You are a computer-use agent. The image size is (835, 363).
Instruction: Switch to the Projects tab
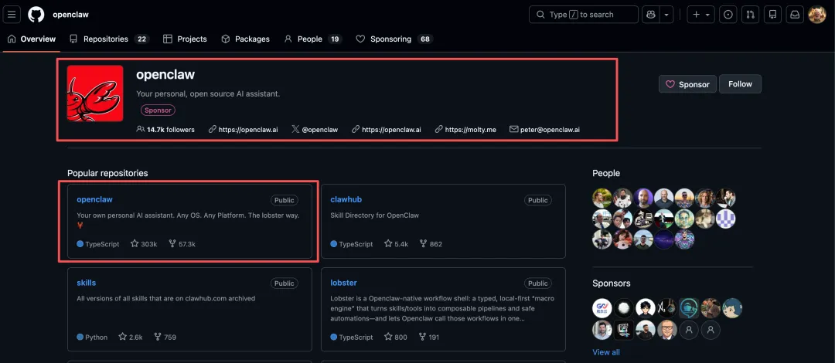pos(185,39)
